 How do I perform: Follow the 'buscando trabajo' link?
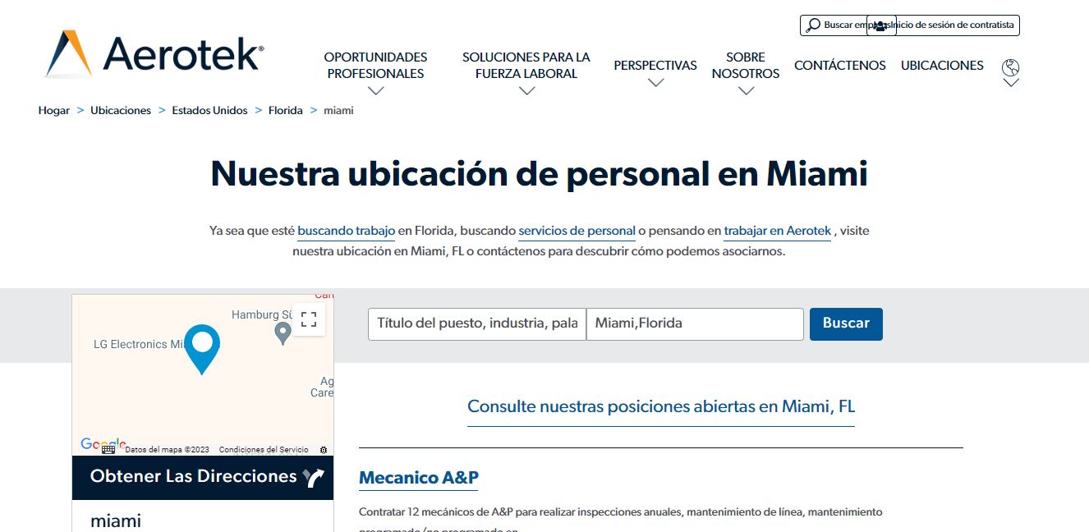pyautogui.click(x=347, y=232)
